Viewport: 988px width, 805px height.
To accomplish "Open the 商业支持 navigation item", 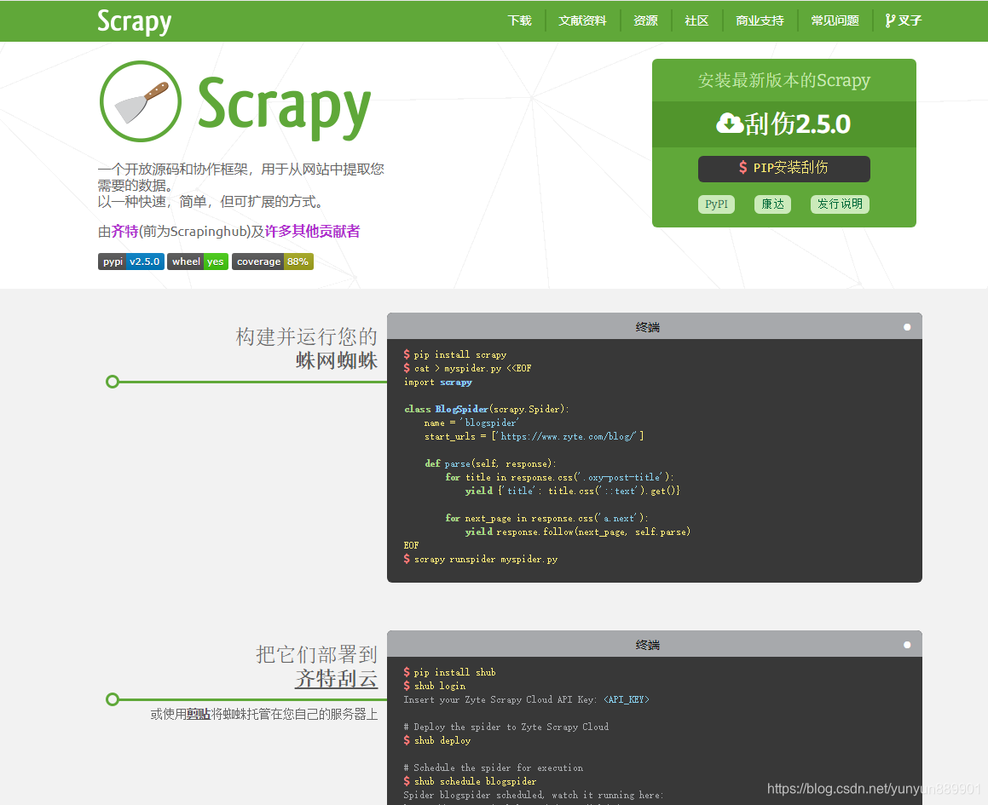I will [760, 20].
